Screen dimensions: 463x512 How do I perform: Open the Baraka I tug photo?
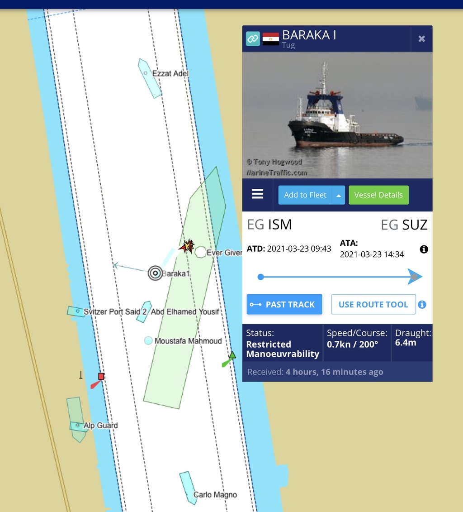pos(337,115)
